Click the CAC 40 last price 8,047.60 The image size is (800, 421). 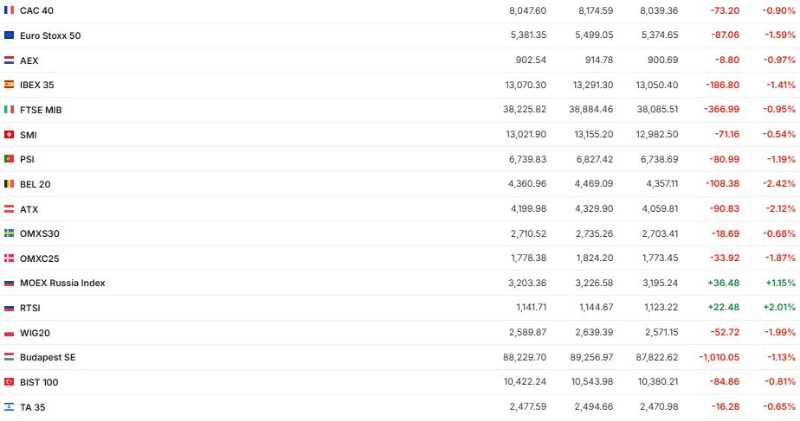click(x=527, y=10)
